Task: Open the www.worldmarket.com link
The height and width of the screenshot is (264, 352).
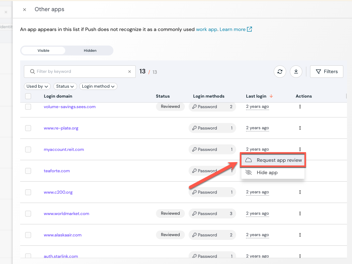Action: pyautogui.click(x=66, y=213)
